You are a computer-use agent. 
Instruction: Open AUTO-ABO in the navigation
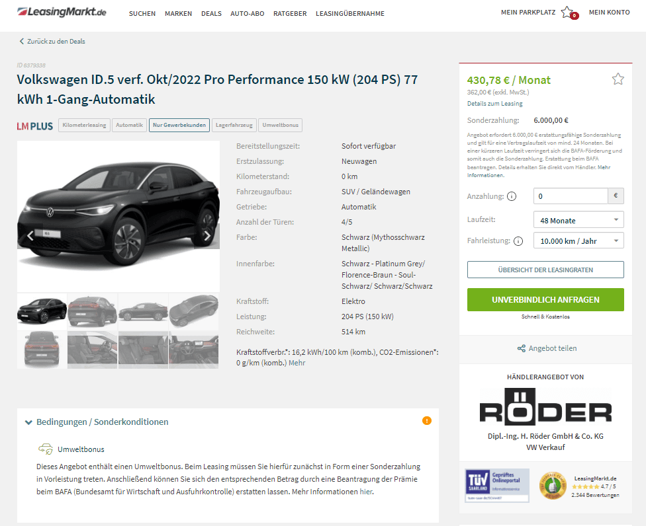tap(247, 14)
